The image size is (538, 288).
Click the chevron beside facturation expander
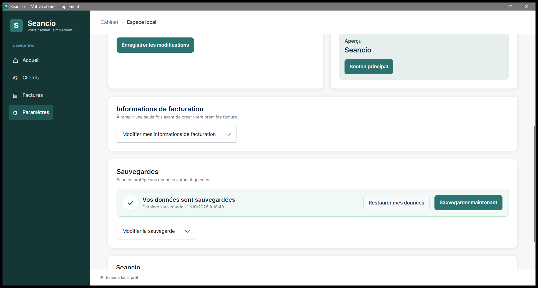[228, 134]
